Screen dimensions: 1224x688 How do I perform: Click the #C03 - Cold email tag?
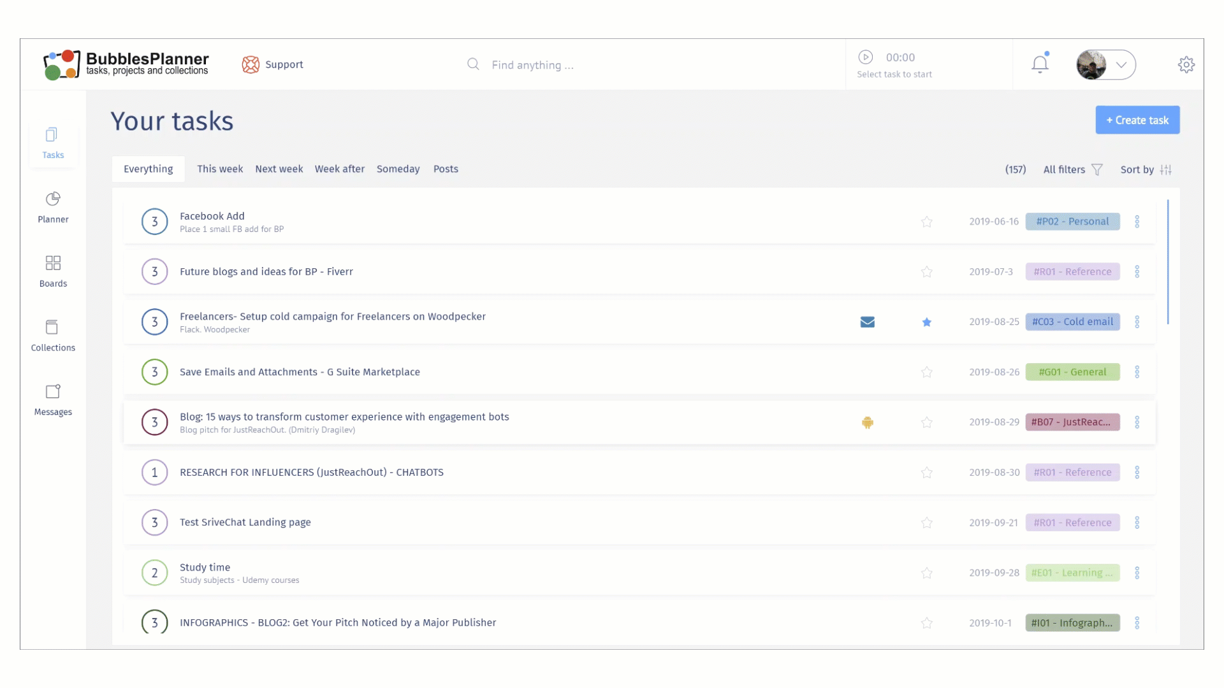[x=1072, y=322]
